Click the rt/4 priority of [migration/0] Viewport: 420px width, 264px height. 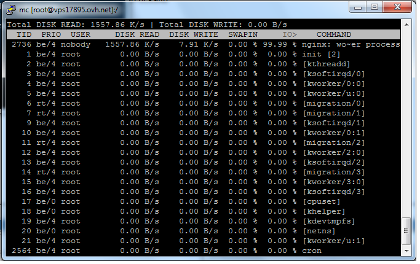click(46, 104)
